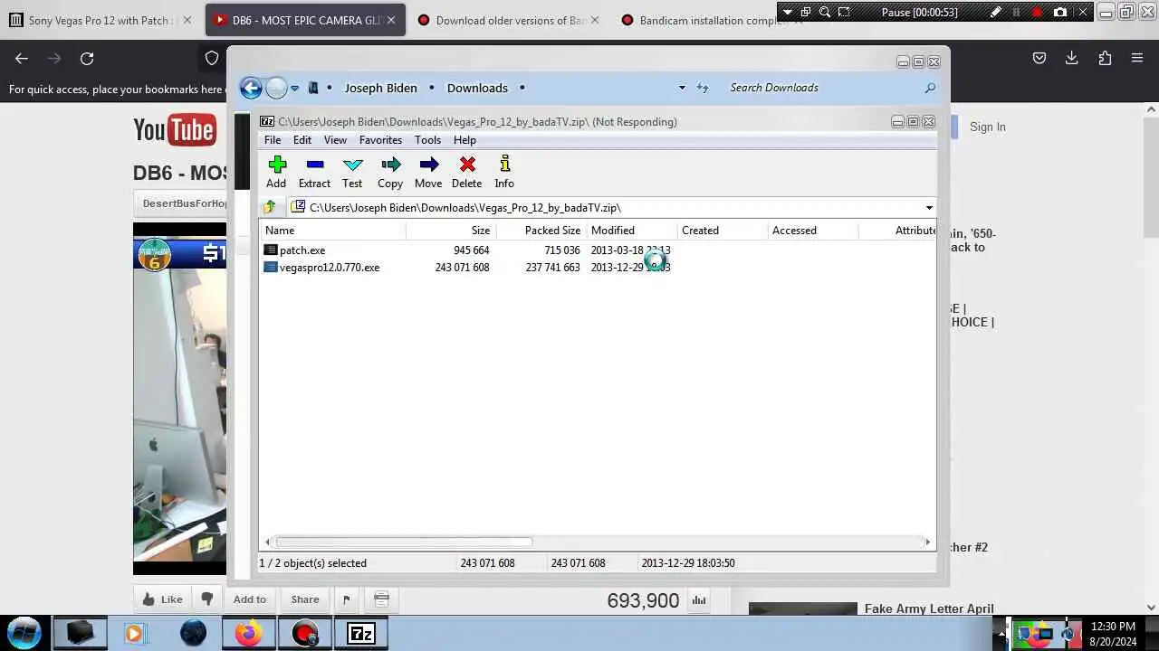Click the 7-Zip horizontal scrollbar thumb

coord(404,542)
